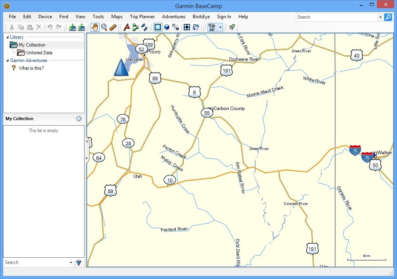Select the Unlisted Data folder
Image resolution: width=397 pixels, height=279 pixels.
(39, 53)
